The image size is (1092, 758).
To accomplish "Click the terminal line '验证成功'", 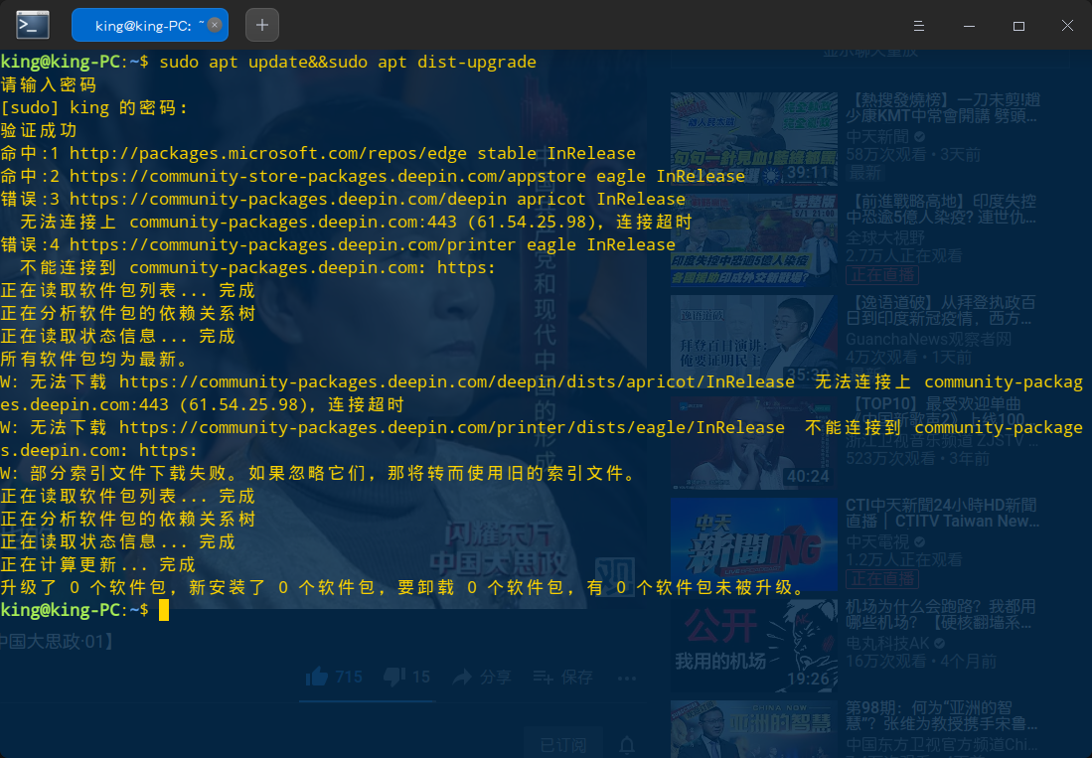I will (x=39, y=130).
